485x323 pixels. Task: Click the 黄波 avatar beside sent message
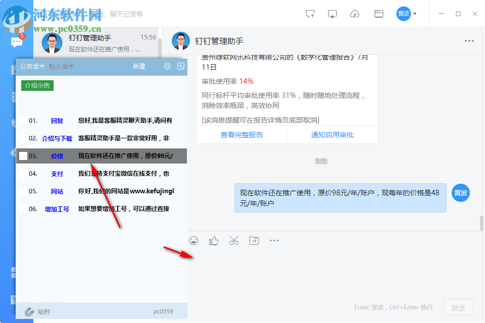coord(461,193)
